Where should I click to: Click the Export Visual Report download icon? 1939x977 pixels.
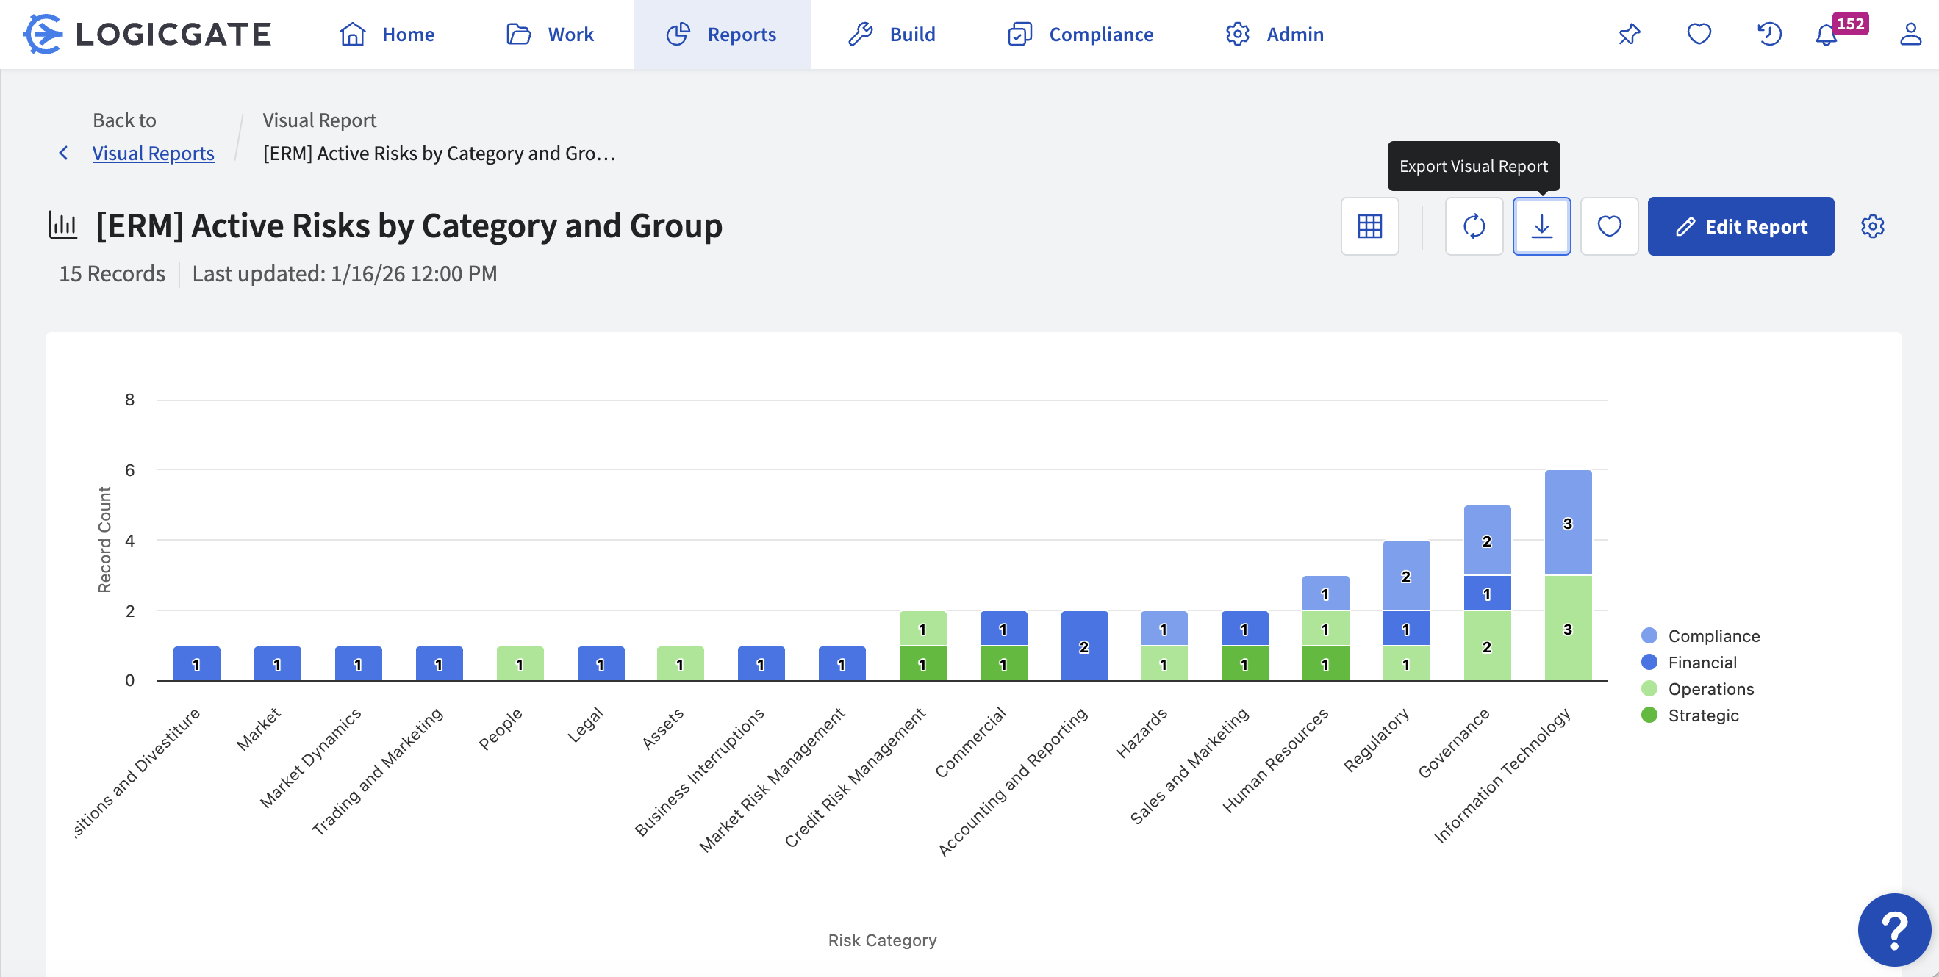click(x=1541, y=226)
